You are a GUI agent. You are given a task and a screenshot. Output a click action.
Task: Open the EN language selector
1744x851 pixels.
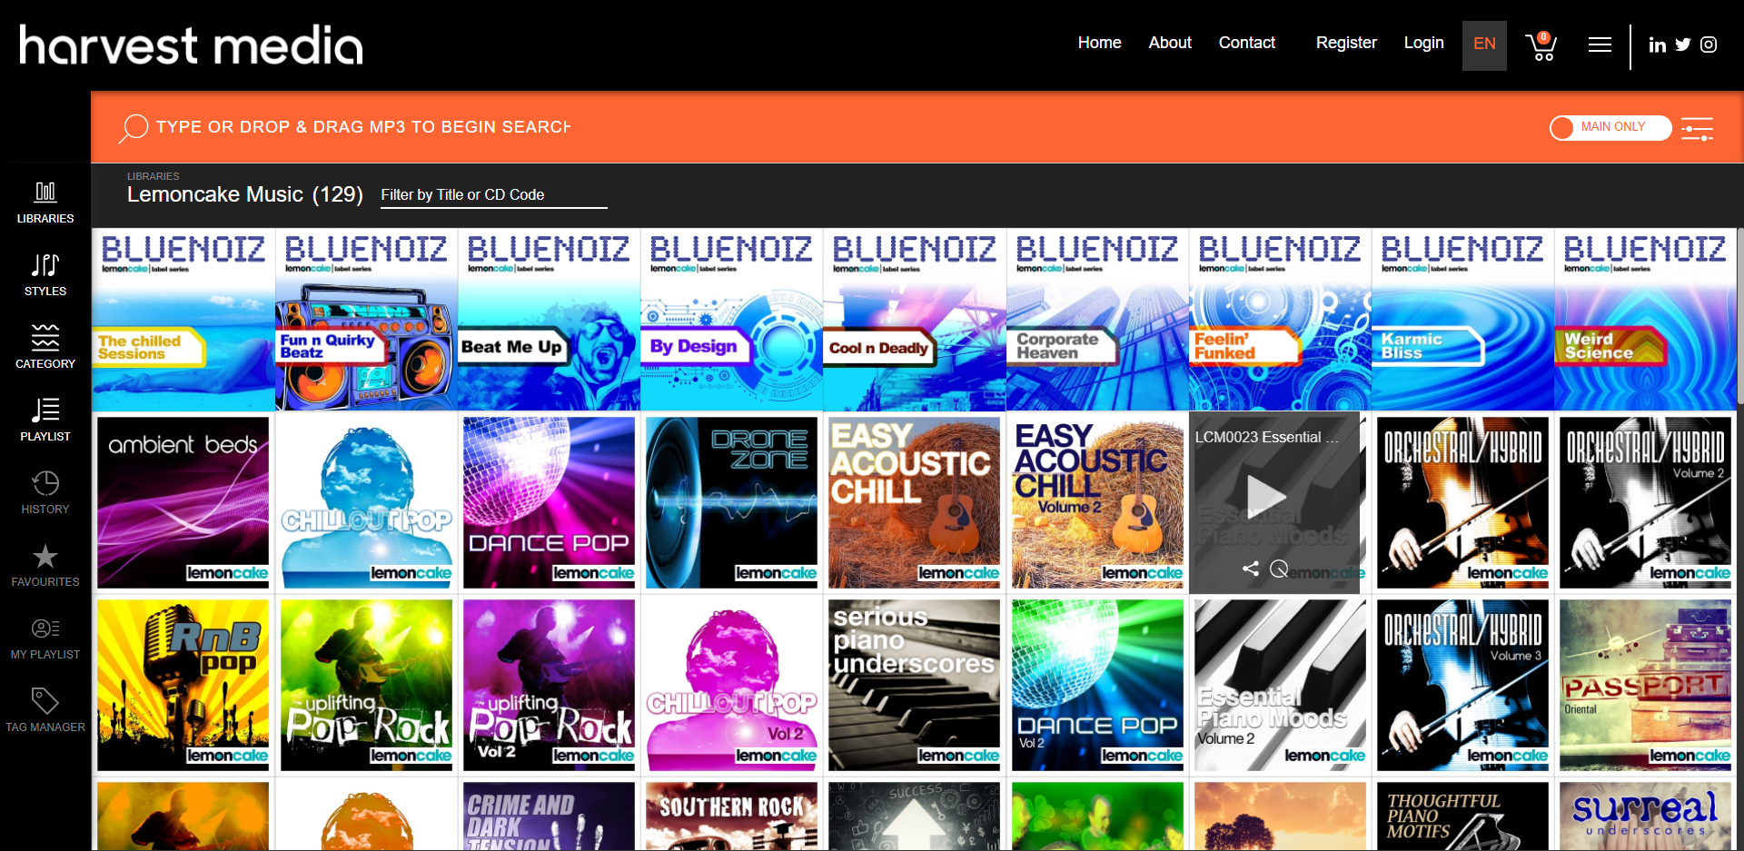pyautogui.click(x=1484, y=45)
